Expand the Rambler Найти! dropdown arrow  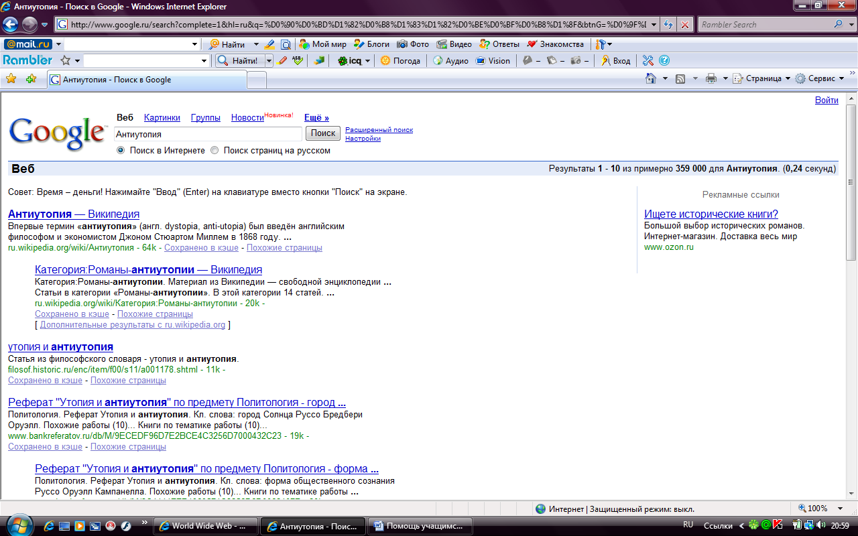[269, 60]
